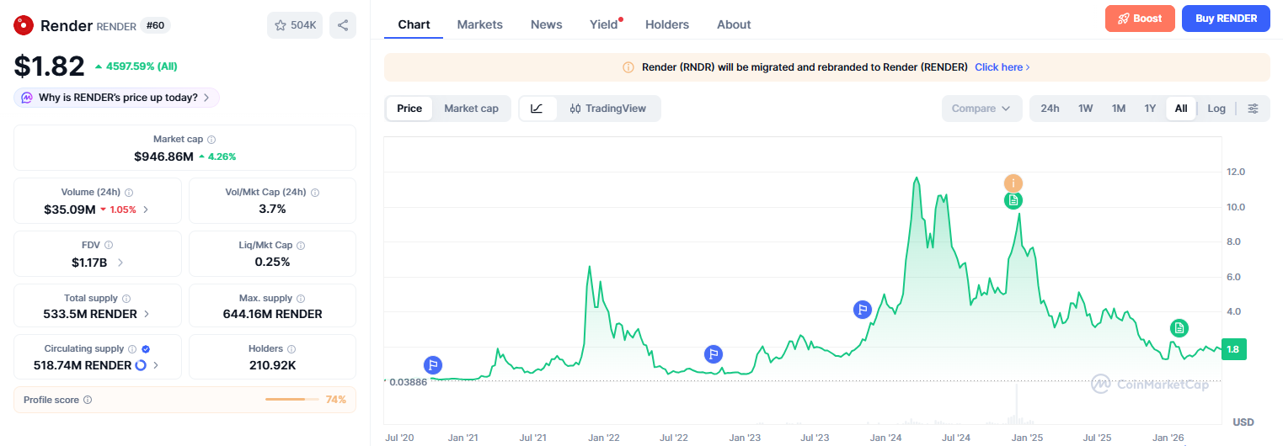
Task: Click Liq/Mkt Cap info icon
Action: click(x=301, y=246)
